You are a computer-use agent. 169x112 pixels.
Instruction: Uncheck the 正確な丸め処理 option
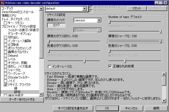[x=110, y=66]
